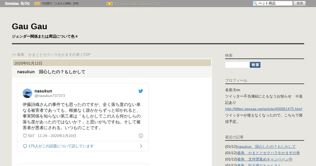
Task: Click the speech bubble conversation icon
Action: point(25,146)
